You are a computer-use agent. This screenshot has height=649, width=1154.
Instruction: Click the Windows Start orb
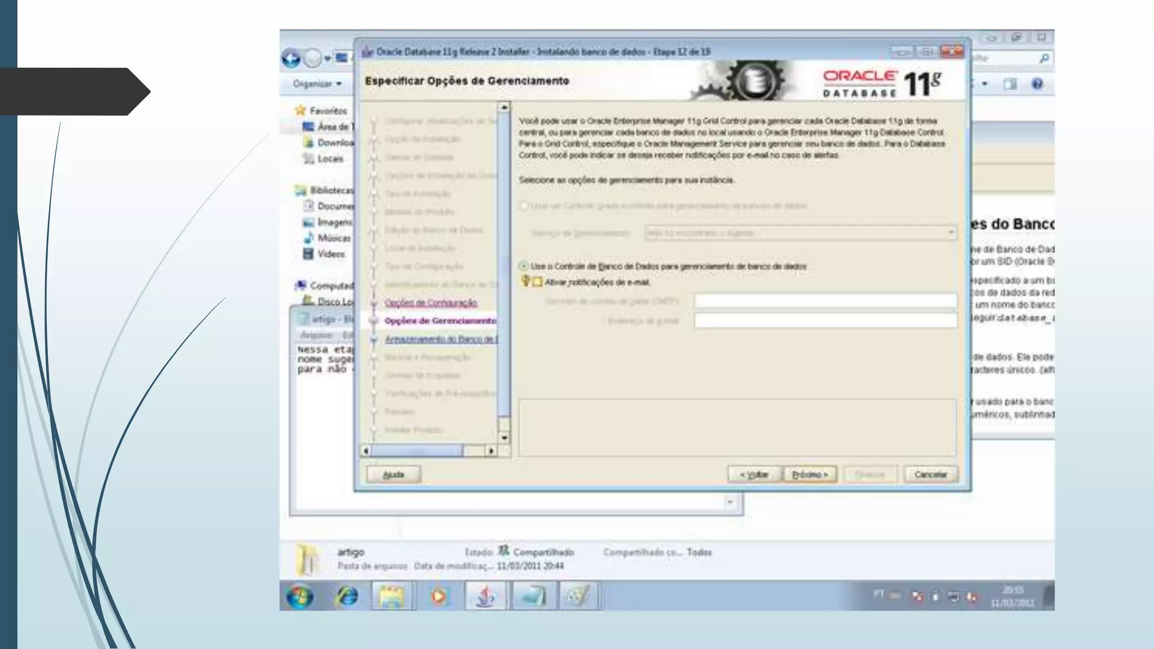[x=299, y=597]
